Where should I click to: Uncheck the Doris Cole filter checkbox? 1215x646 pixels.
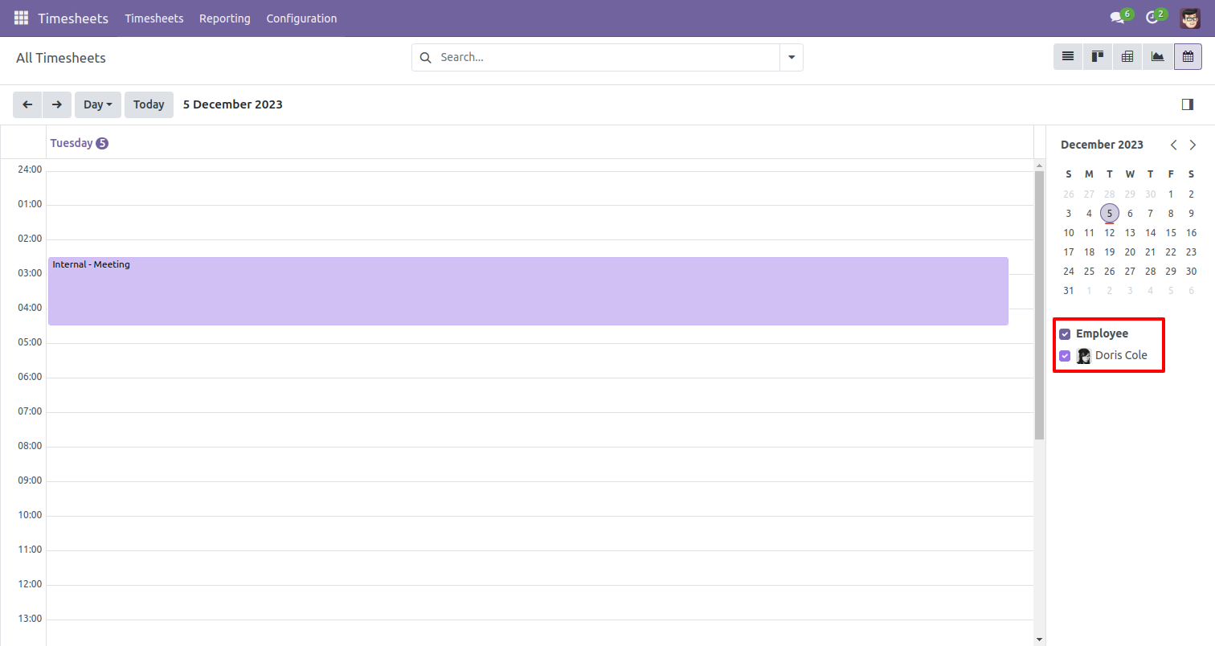pyautogui.click(x=1065, y=356)
